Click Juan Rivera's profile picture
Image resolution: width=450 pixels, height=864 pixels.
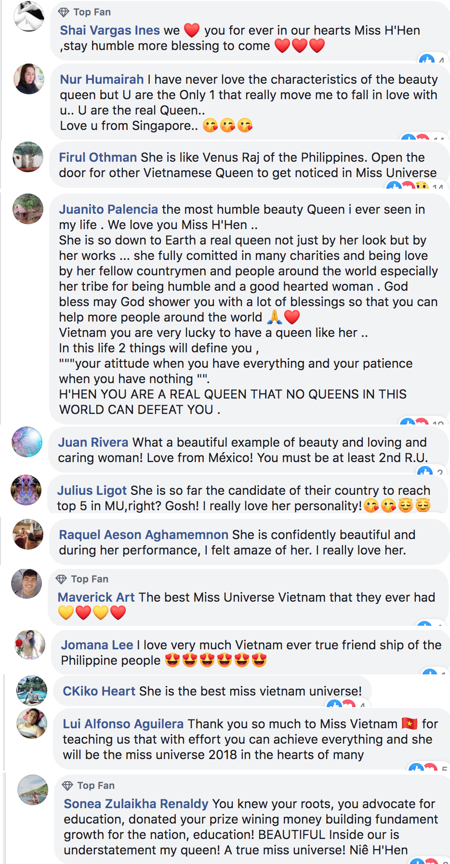point(27,441)
